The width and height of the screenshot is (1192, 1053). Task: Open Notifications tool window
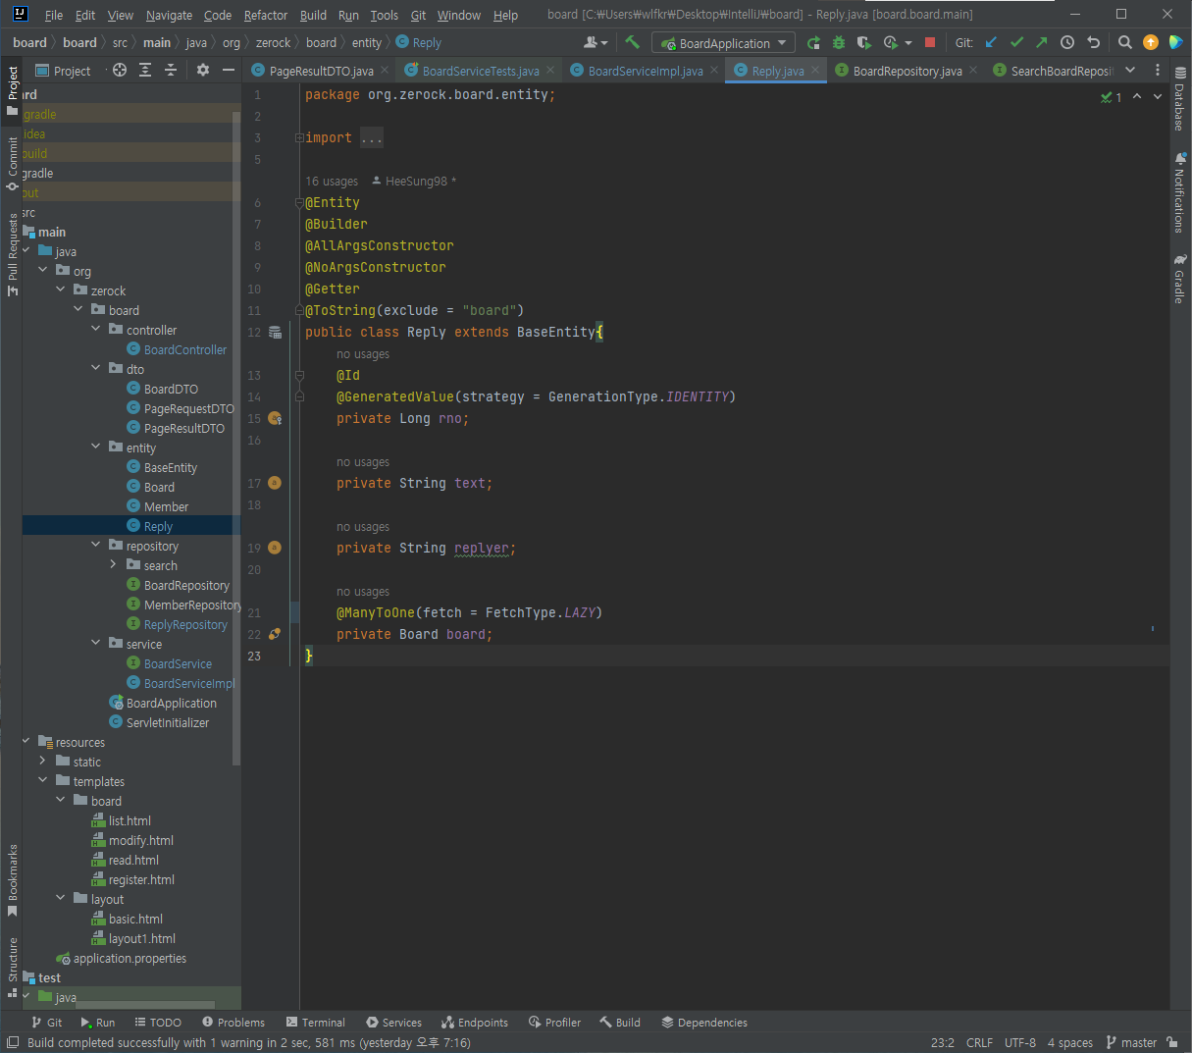(1179, 192)
